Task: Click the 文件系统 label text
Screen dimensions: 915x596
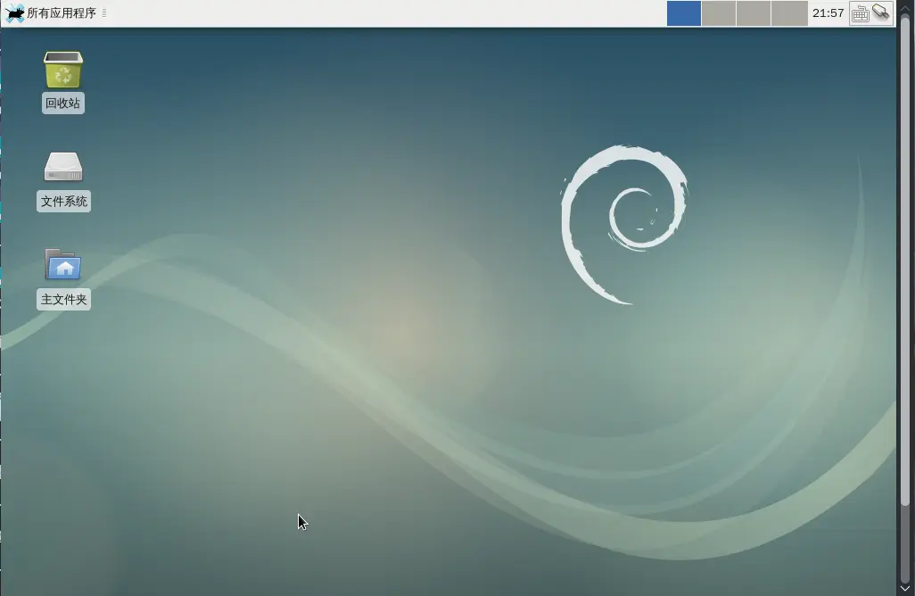Action: (63, 202)
